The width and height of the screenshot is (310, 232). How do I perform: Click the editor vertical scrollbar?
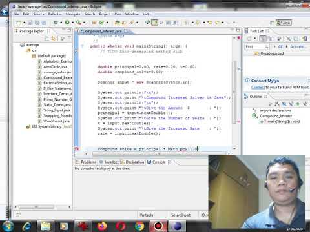point(234,92)
